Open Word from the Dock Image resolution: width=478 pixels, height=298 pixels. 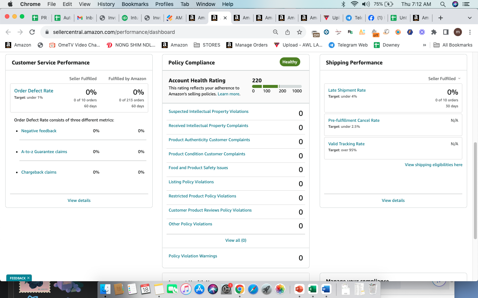(x=326, y=289)
